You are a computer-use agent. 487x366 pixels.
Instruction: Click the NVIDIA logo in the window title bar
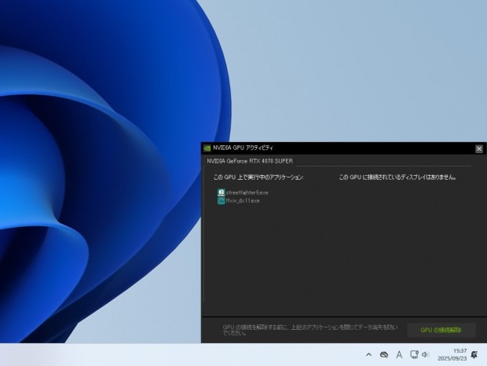tap(207, 148)
